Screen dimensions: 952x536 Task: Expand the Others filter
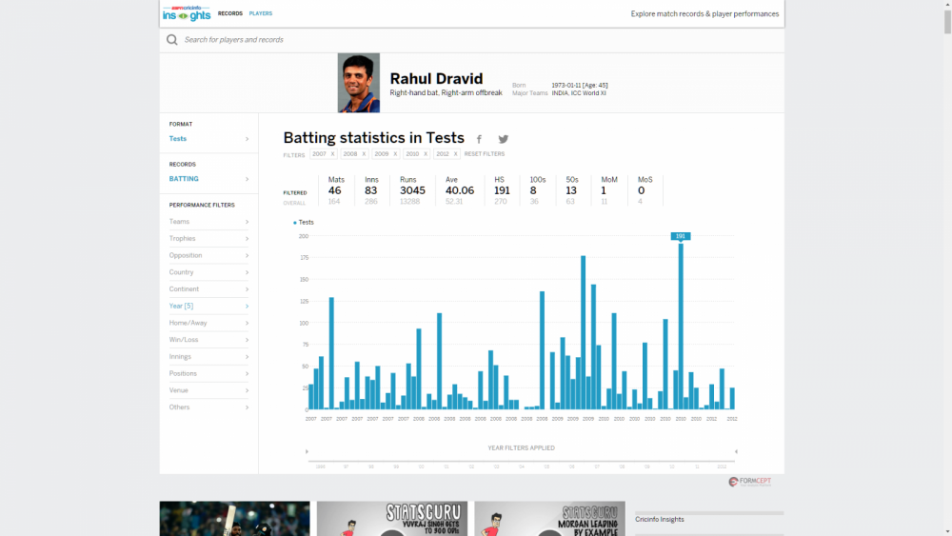tap(208, 407)
